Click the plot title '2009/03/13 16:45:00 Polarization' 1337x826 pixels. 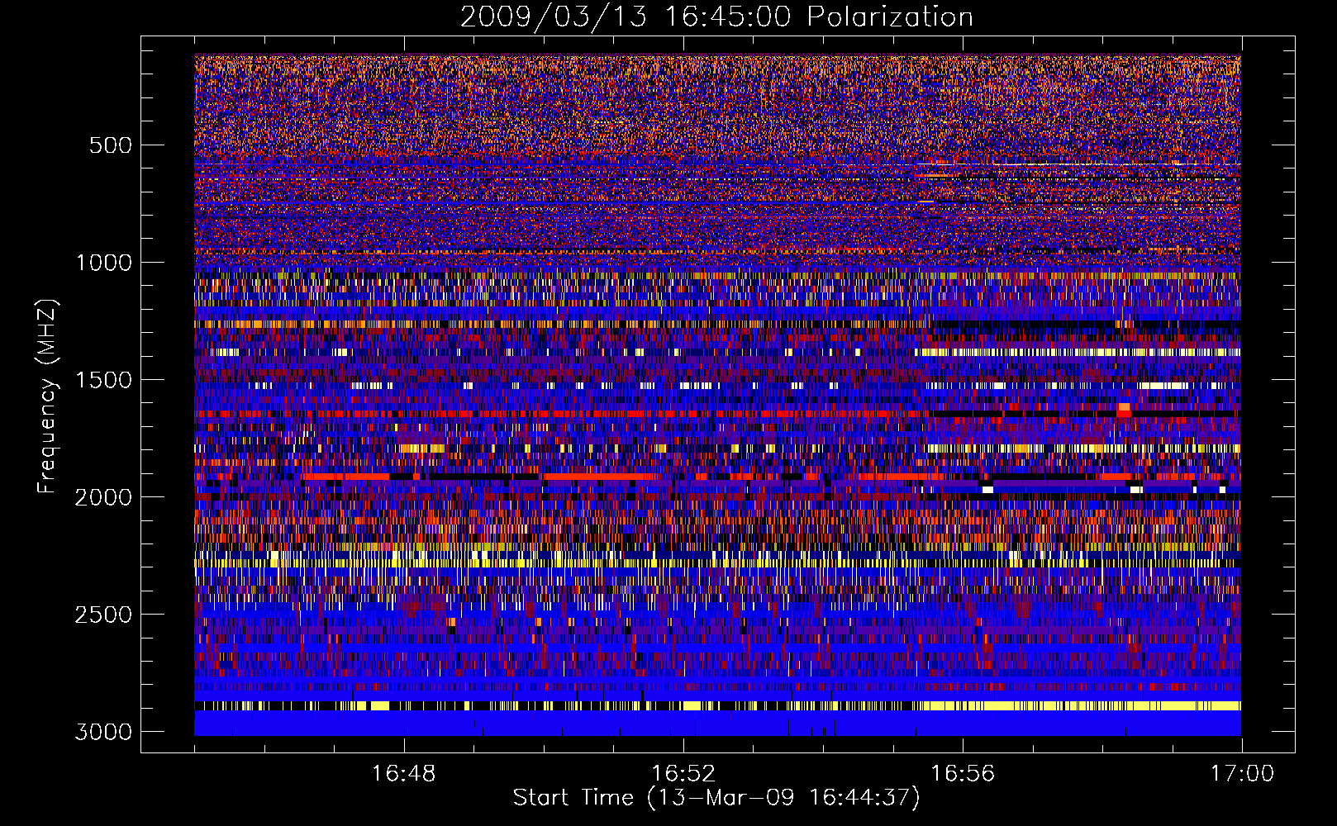(x=716, y=17)
